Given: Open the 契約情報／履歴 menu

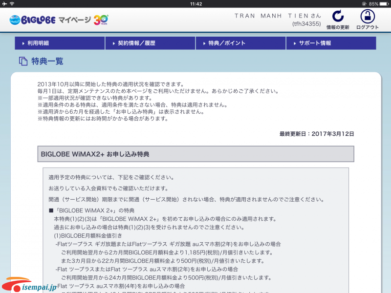Looking at the screenshot, I should (150, 43).
